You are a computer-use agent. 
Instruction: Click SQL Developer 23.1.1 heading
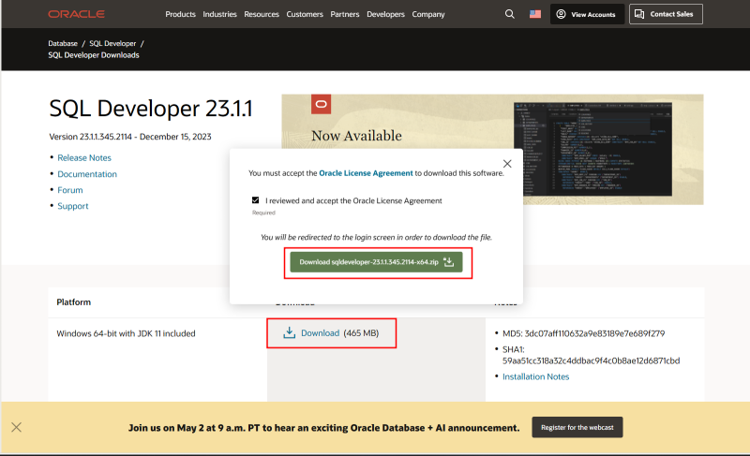[151, 109]
